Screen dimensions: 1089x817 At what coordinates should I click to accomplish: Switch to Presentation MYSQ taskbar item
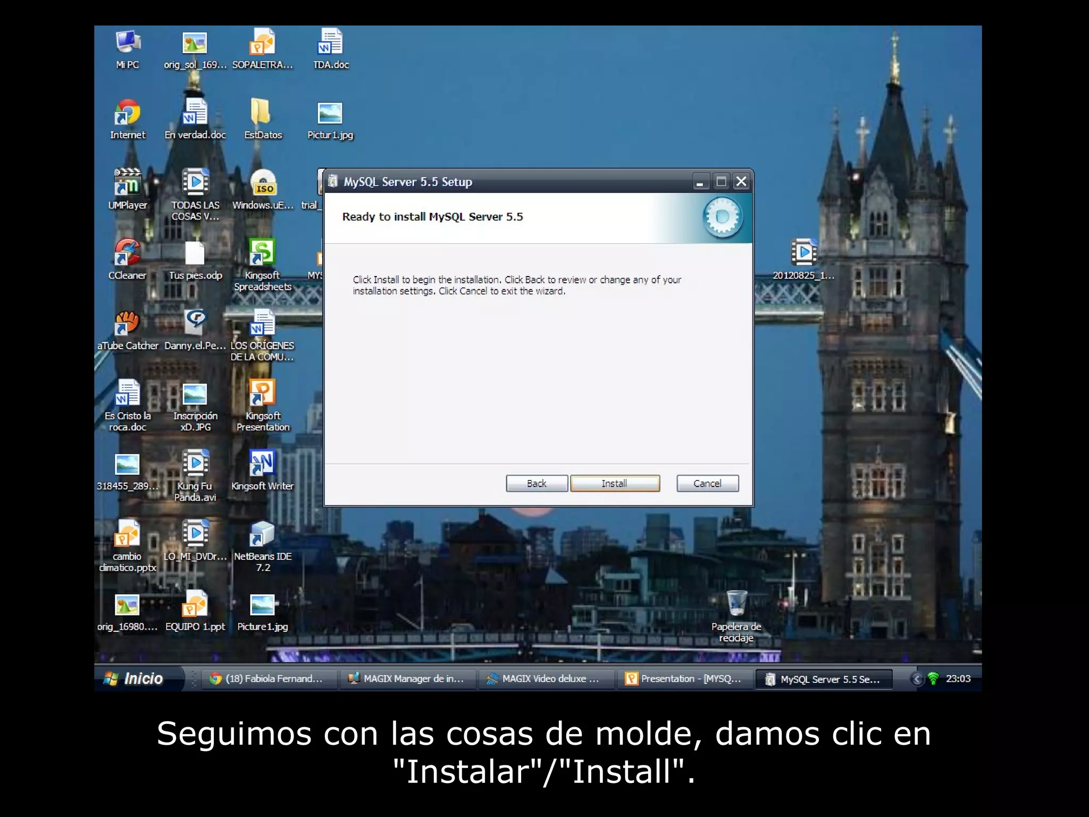[684, 679]
